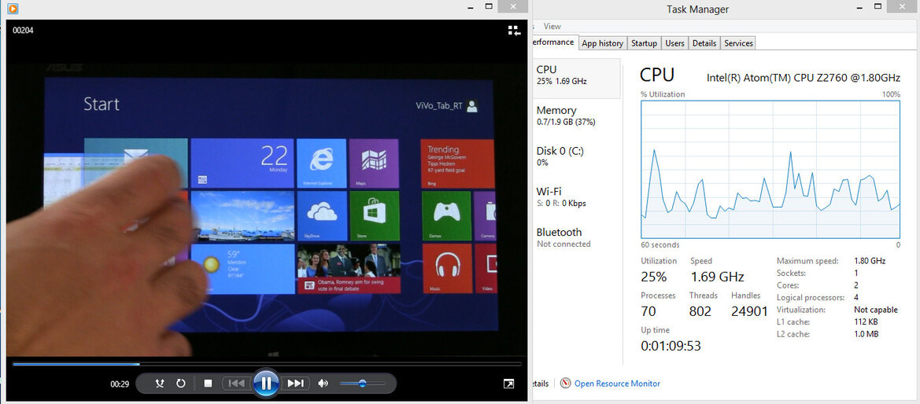The image size is (920, 404).
Task: Skip to previous track in player
Action: click(x=236, y=384)
